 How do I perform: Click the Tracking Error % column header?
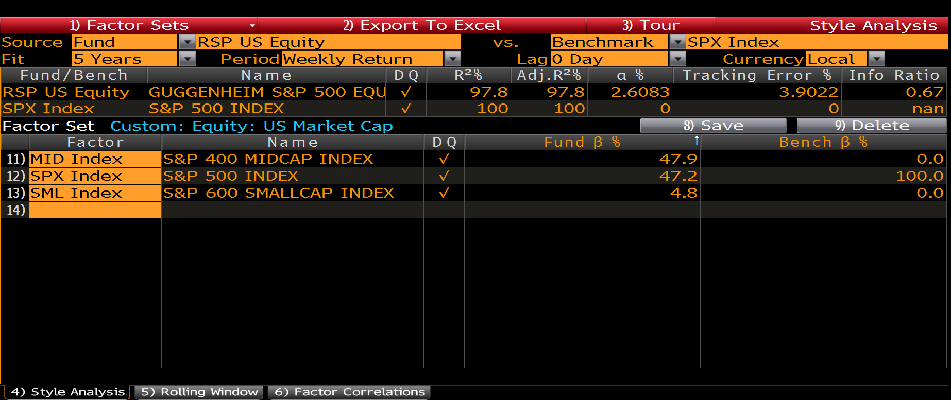point(757,75)
